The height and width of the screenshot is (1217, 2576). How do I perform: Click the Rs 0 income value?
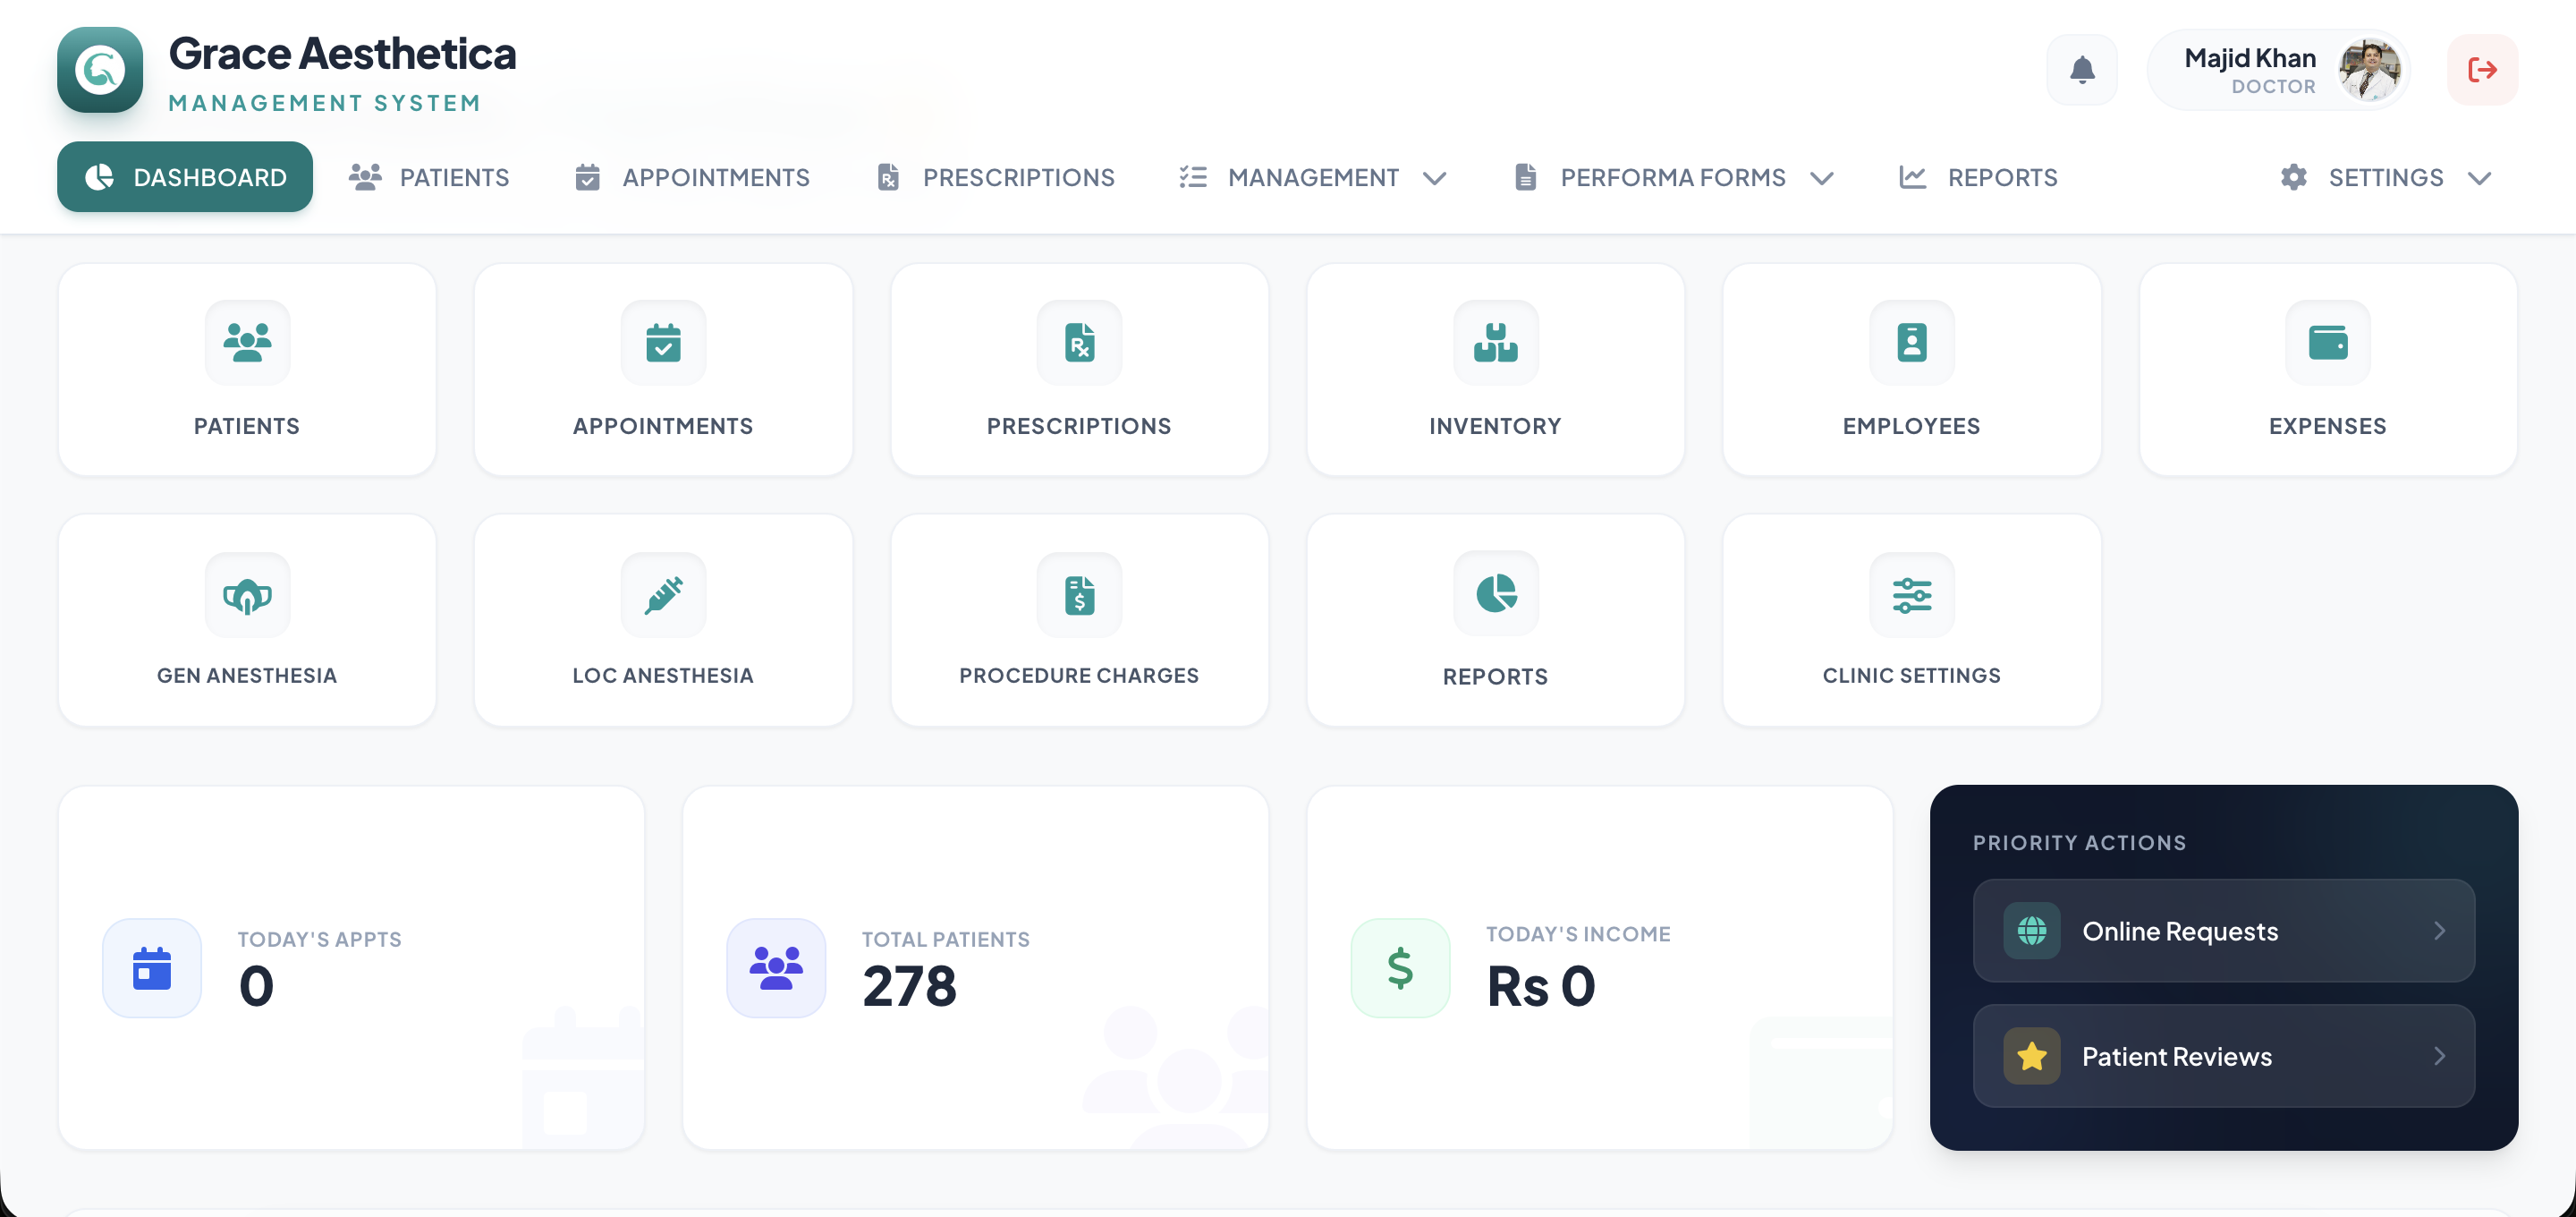click(1540, 986)
